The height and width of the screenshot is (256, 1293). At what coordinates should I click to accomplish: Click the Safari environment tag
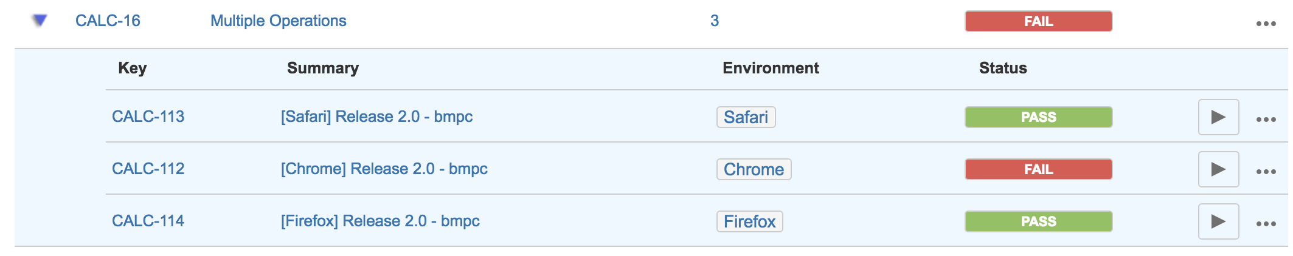(746, 117)
